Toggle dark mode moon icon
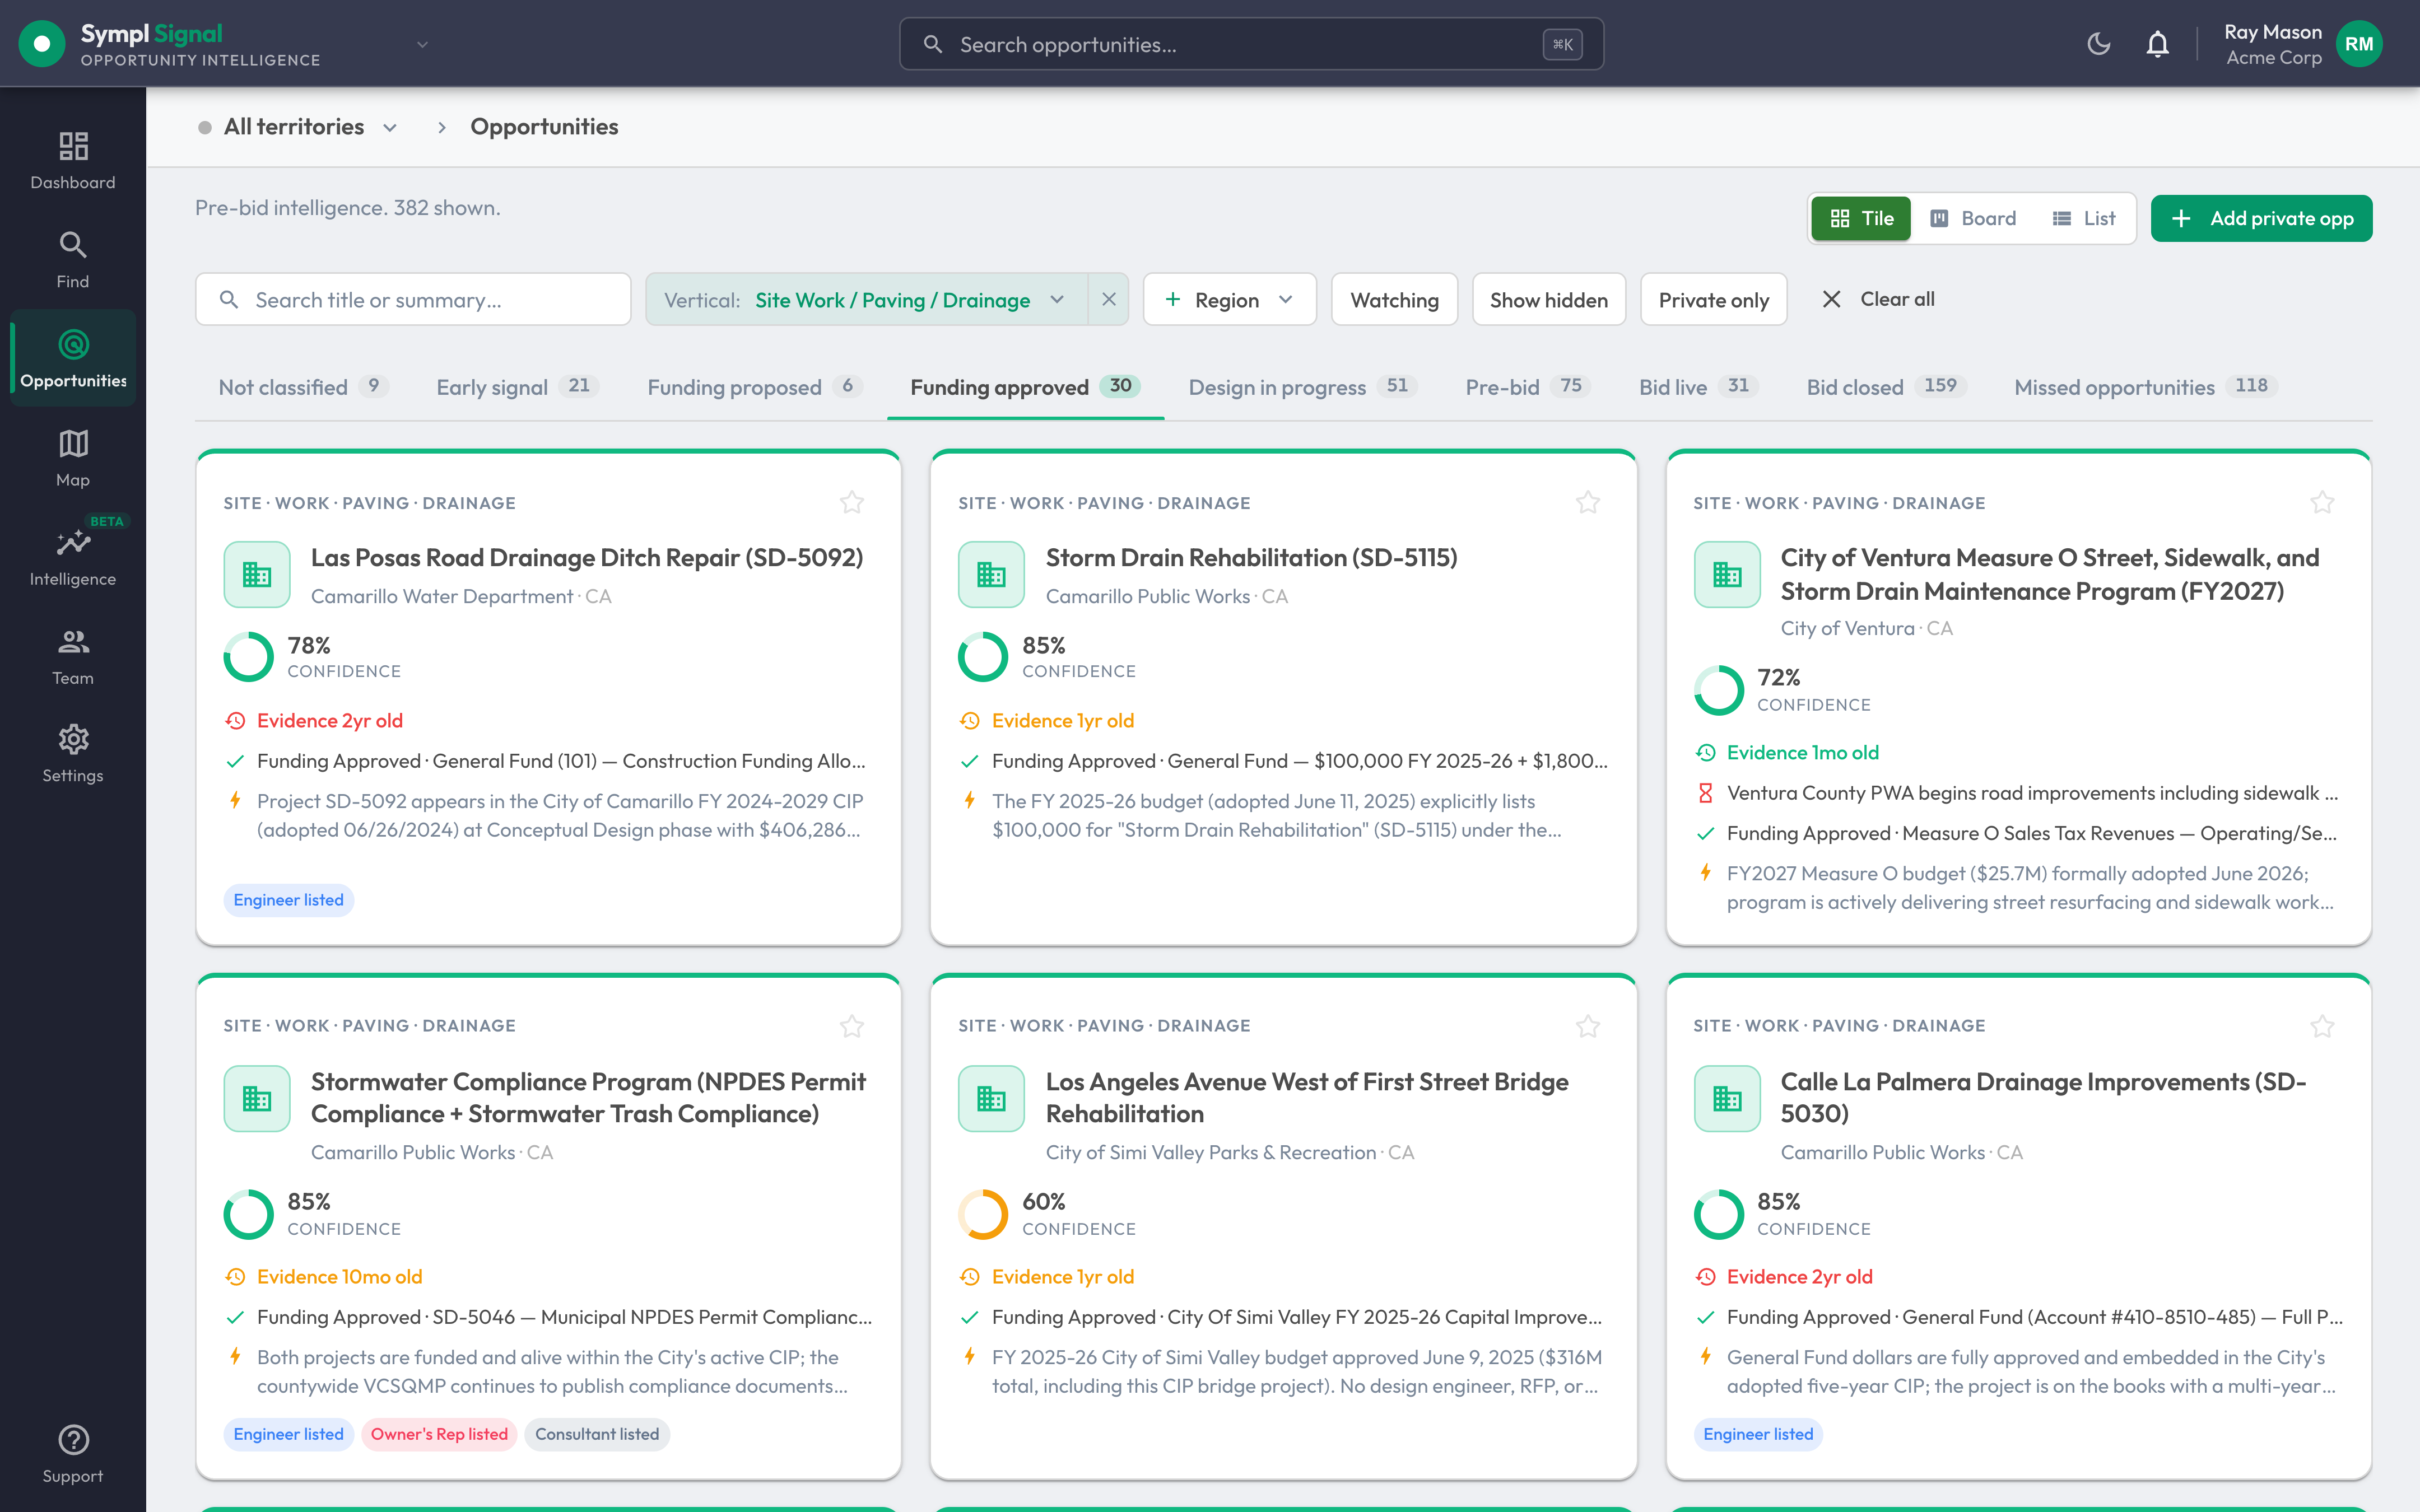Image resolution: width=2420 pixels, height=1512 pixels. click(x=2099, y=44)
